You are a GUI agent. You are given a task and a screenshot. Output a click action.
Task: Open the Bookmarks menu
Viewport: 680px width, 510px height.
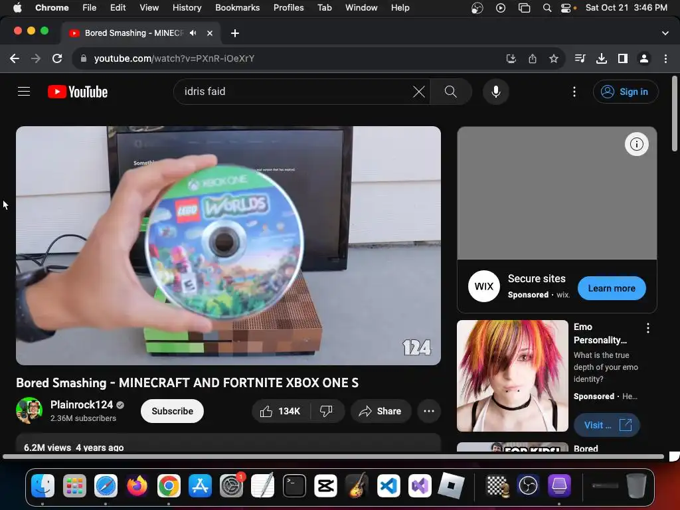coord(237,7)
